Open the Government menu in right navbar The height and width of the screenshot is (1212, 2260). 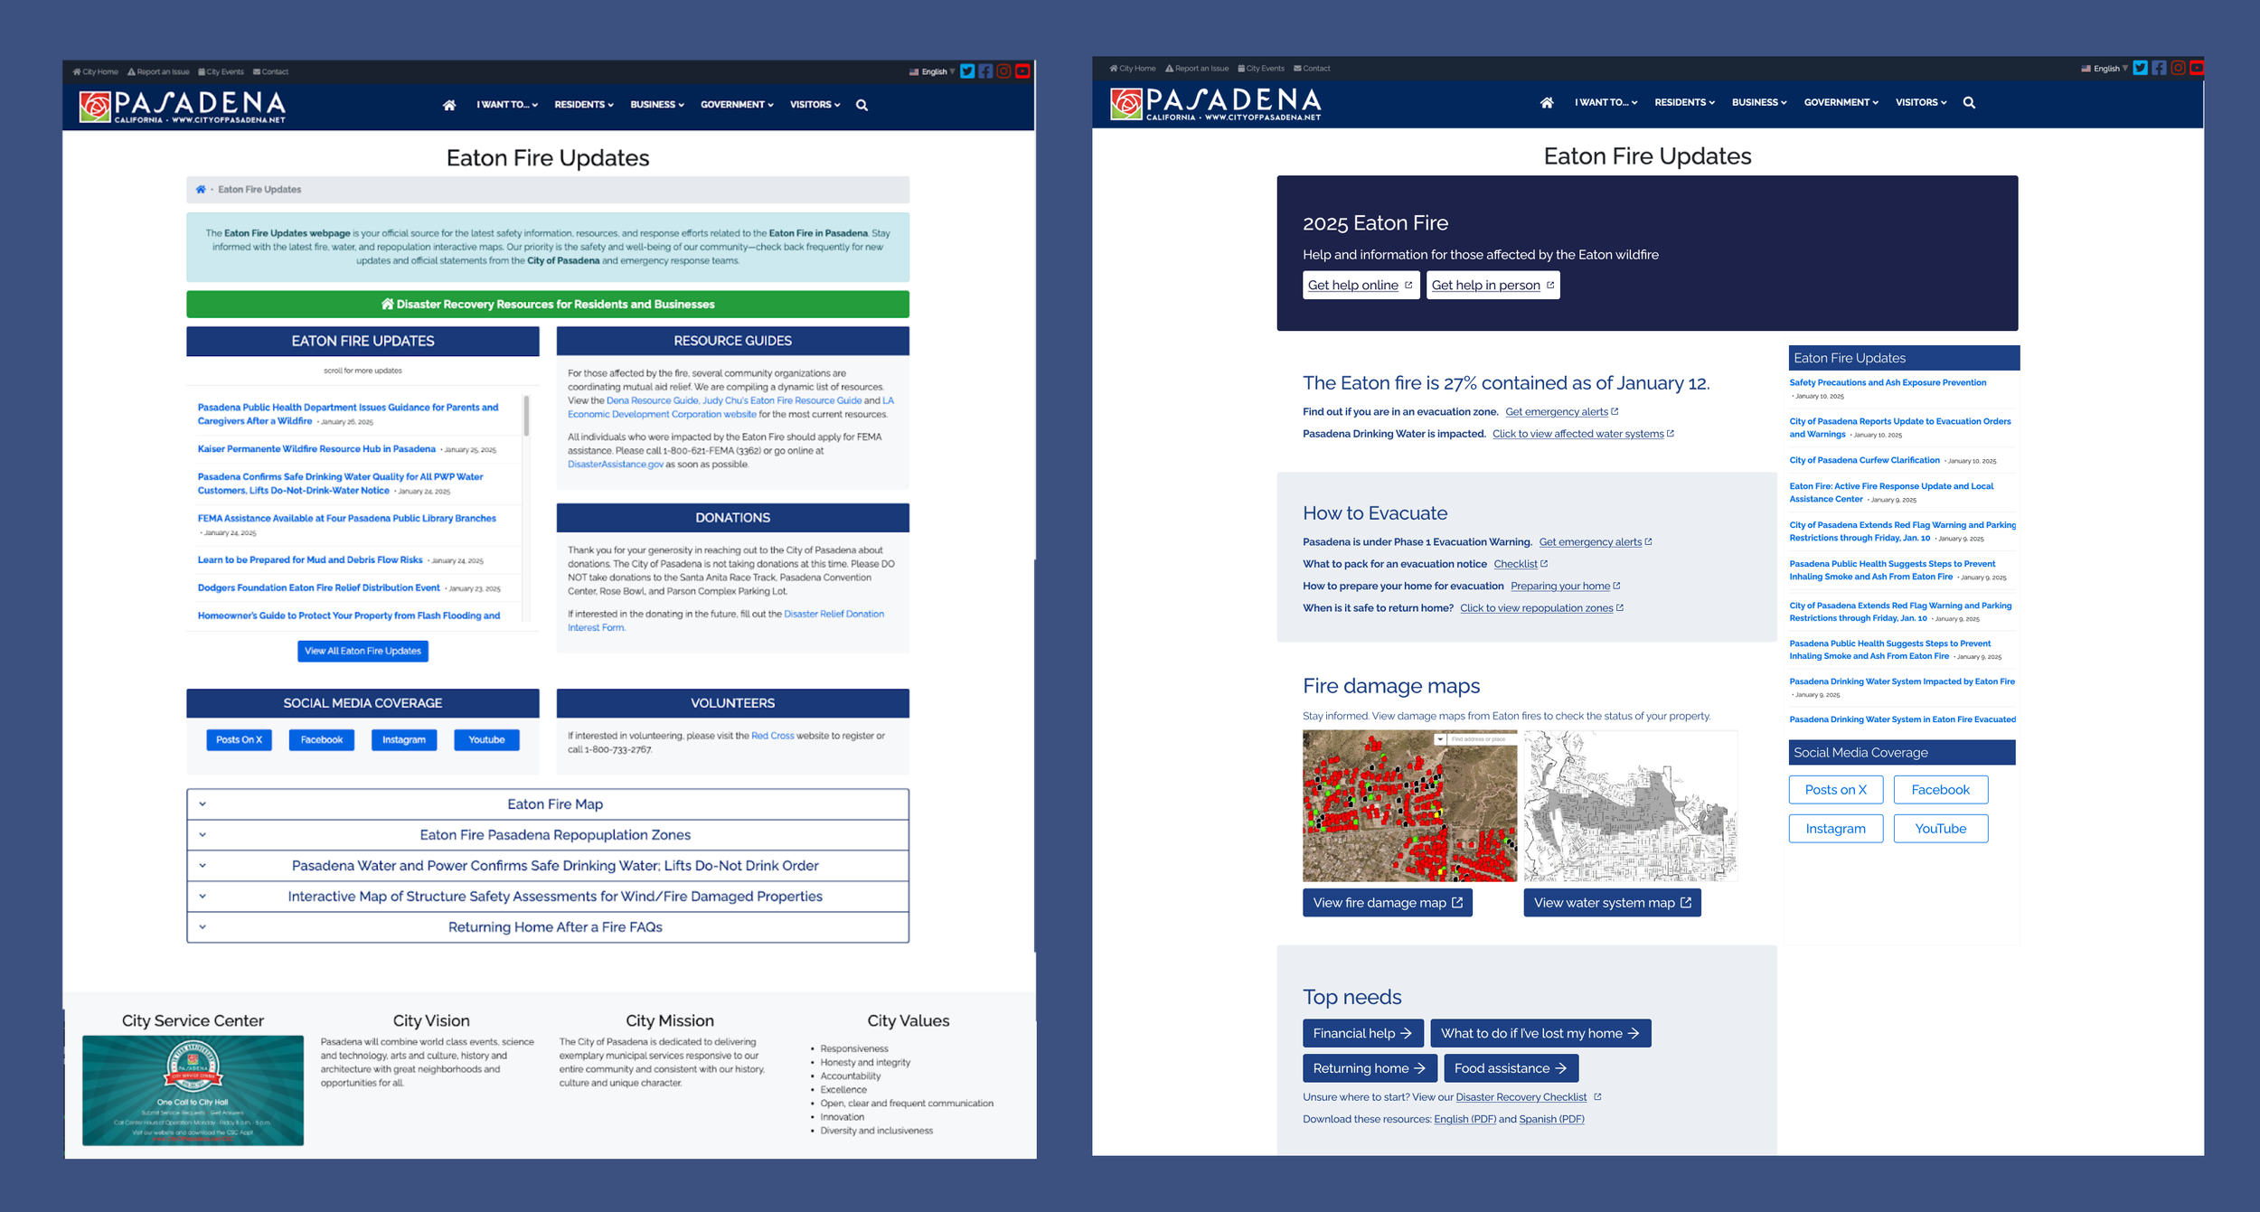(x=1841, y=103)
